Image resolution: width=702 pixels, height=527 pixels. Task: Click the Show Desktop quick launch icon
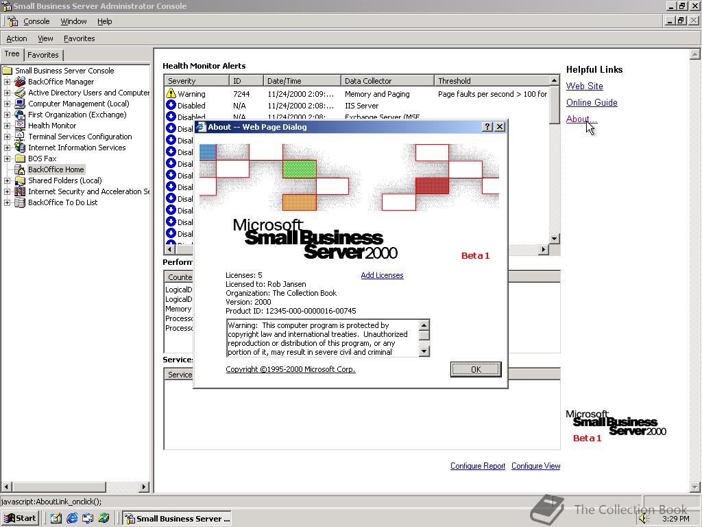[56, 518]
